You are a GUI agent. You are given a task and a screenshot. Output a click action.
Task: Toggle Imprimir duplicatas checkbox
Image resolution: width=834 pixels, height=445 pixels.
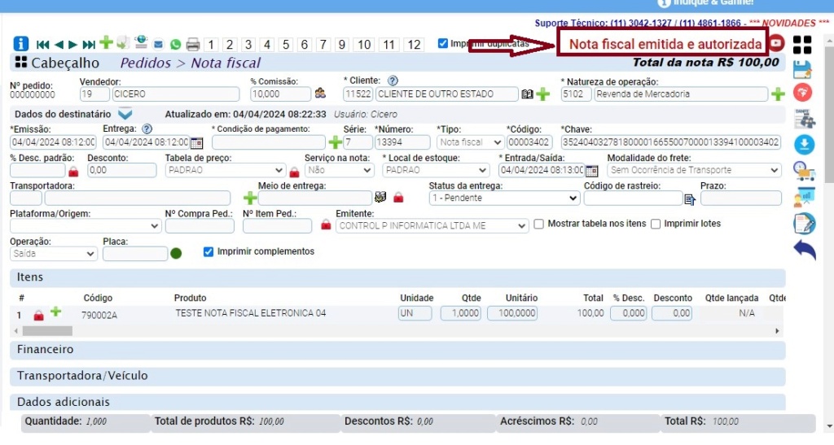tap(442, 44)
